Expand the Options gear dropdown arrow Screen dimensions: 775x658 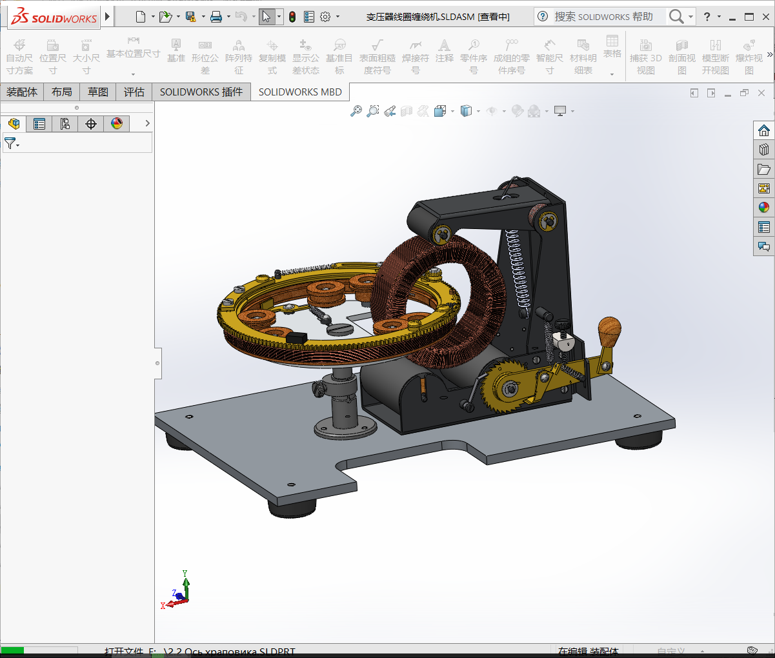[x=337, y=17]
